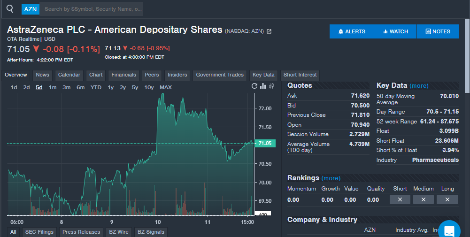
Task: Filter news by SEC Filings
Action: point(39,232)
